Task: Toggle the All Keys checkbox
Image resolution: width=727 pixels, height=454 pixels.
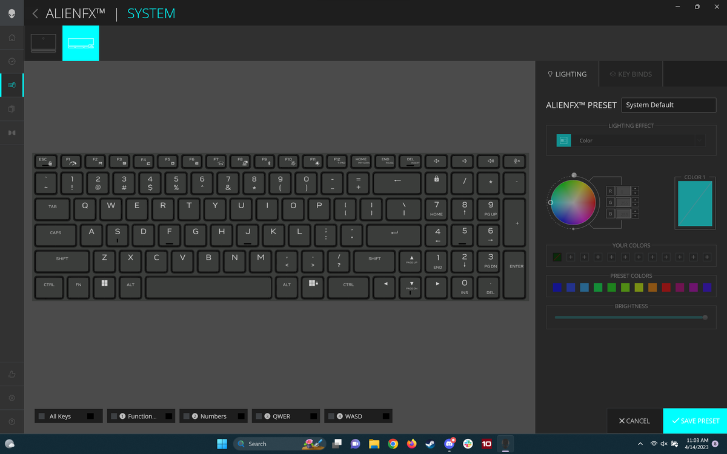Action: 42,416
